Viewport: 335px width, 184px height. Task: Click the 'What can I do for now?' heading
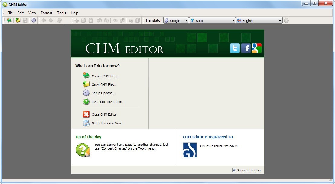pos(97,66)
